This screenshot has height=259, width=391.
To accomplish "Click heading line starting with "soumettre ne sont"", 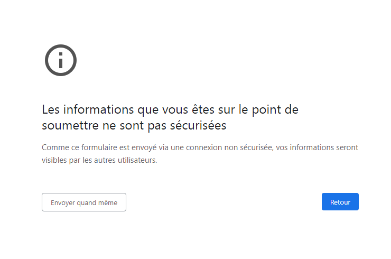I will coord(134,126).
